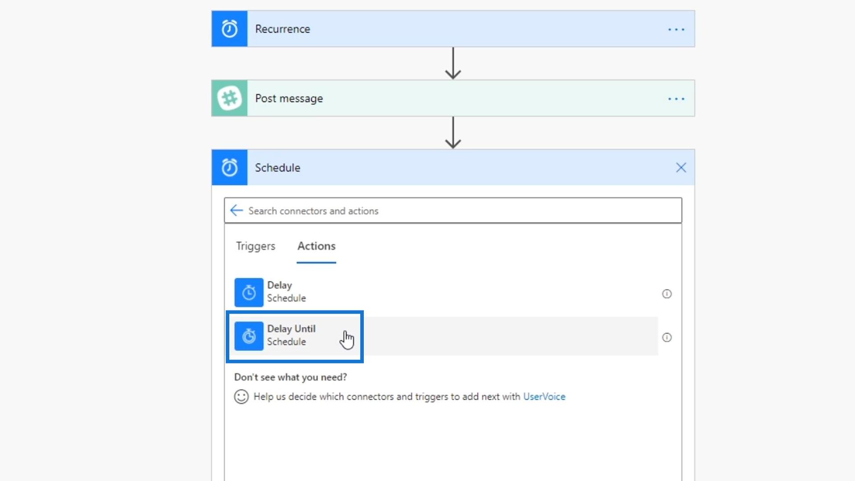
Task: Click the Slack icon on Post message
Action: tap(229, 98)
